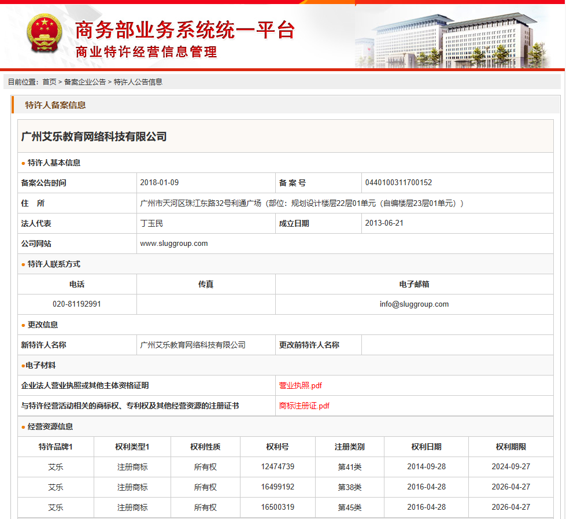Click the 电子材料 section title

pos(40,365)
